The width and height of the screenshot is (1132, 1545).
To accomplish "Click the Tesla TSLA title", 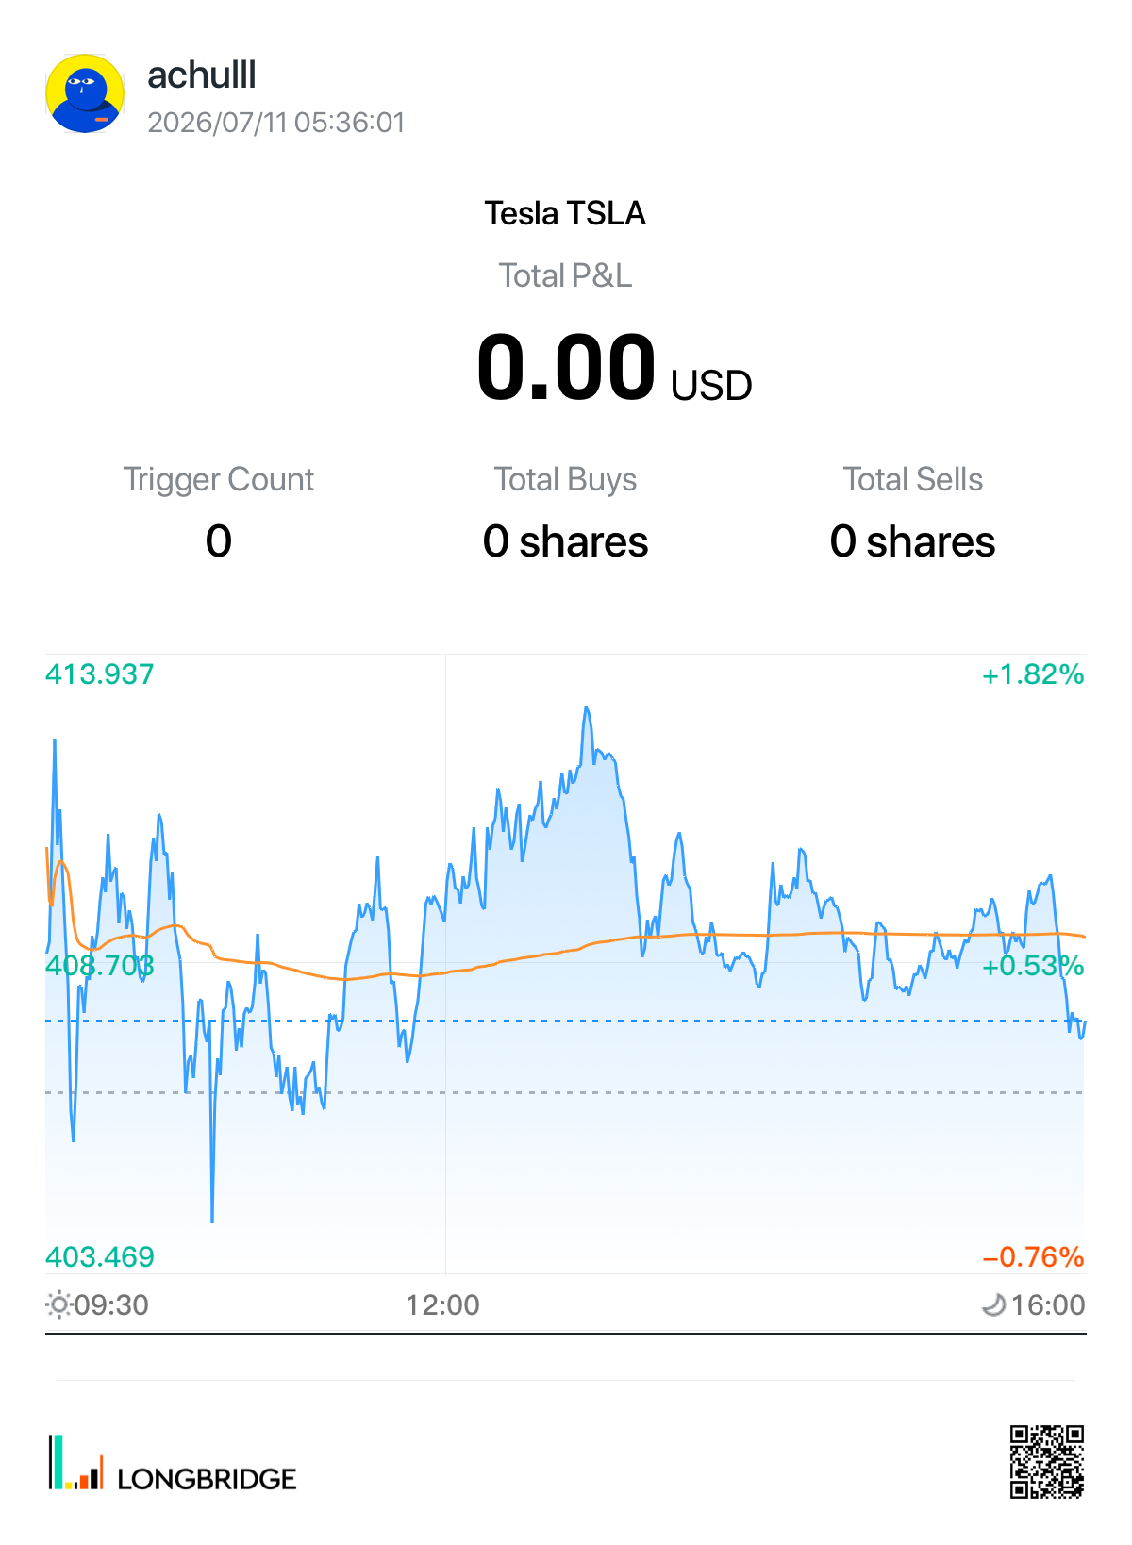I will pos(565,213).
